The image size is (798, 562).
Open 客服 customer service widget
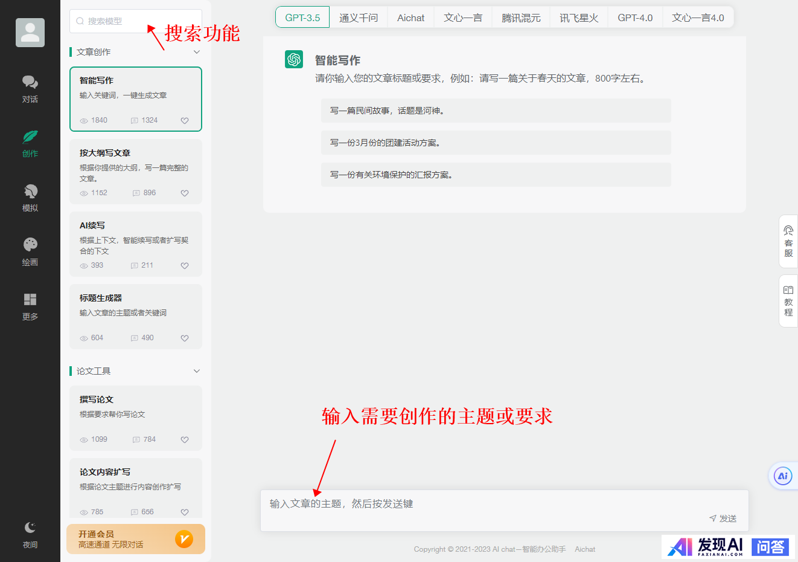click(x=788, y=242)
